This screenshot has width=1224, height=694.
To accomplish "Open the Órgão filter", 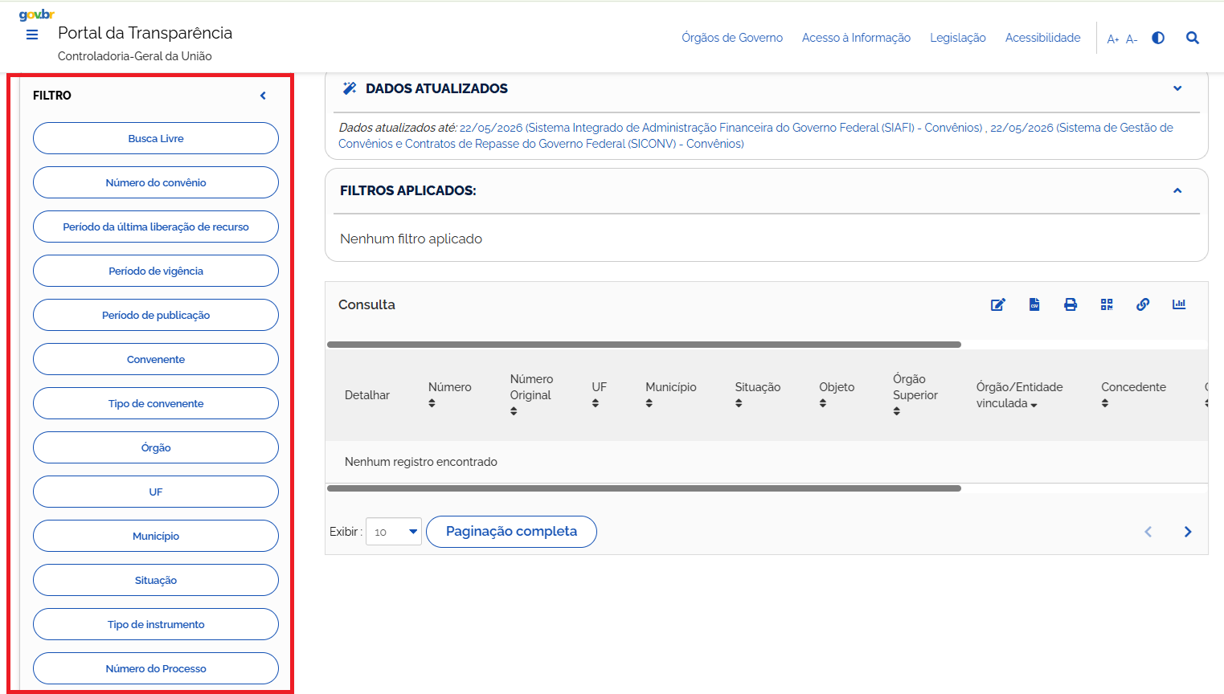I will click(x=156, y=447).
